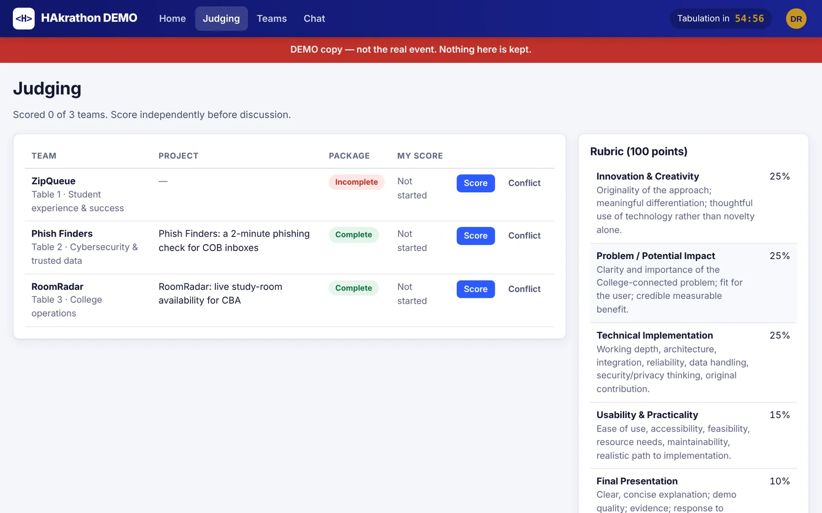Click the PROJECT column header
The width and height of the screenshot is (822, 513).
(178, 156)
